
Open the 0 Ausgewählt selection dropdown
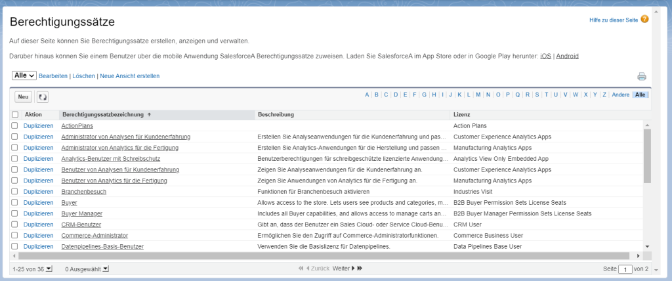click(x=106, y=269)
